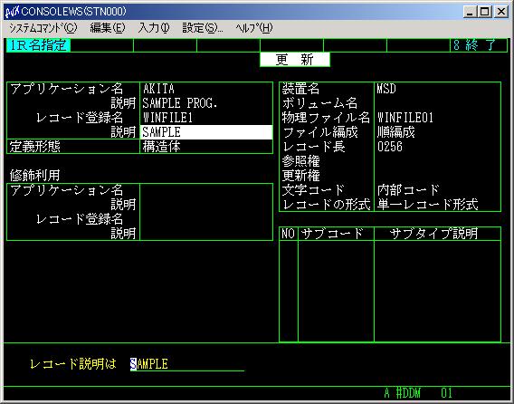Click the WINFILE1 record name field

[206, 118]
